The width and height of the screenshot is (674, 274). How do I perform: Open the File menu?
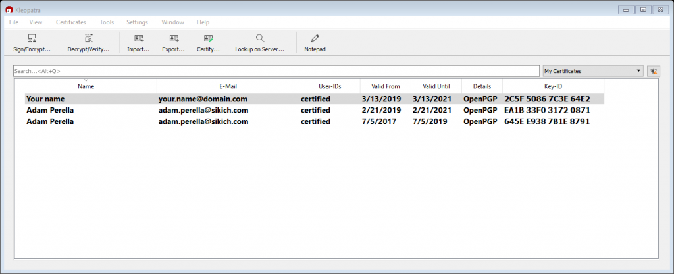(x=14, y=22)
